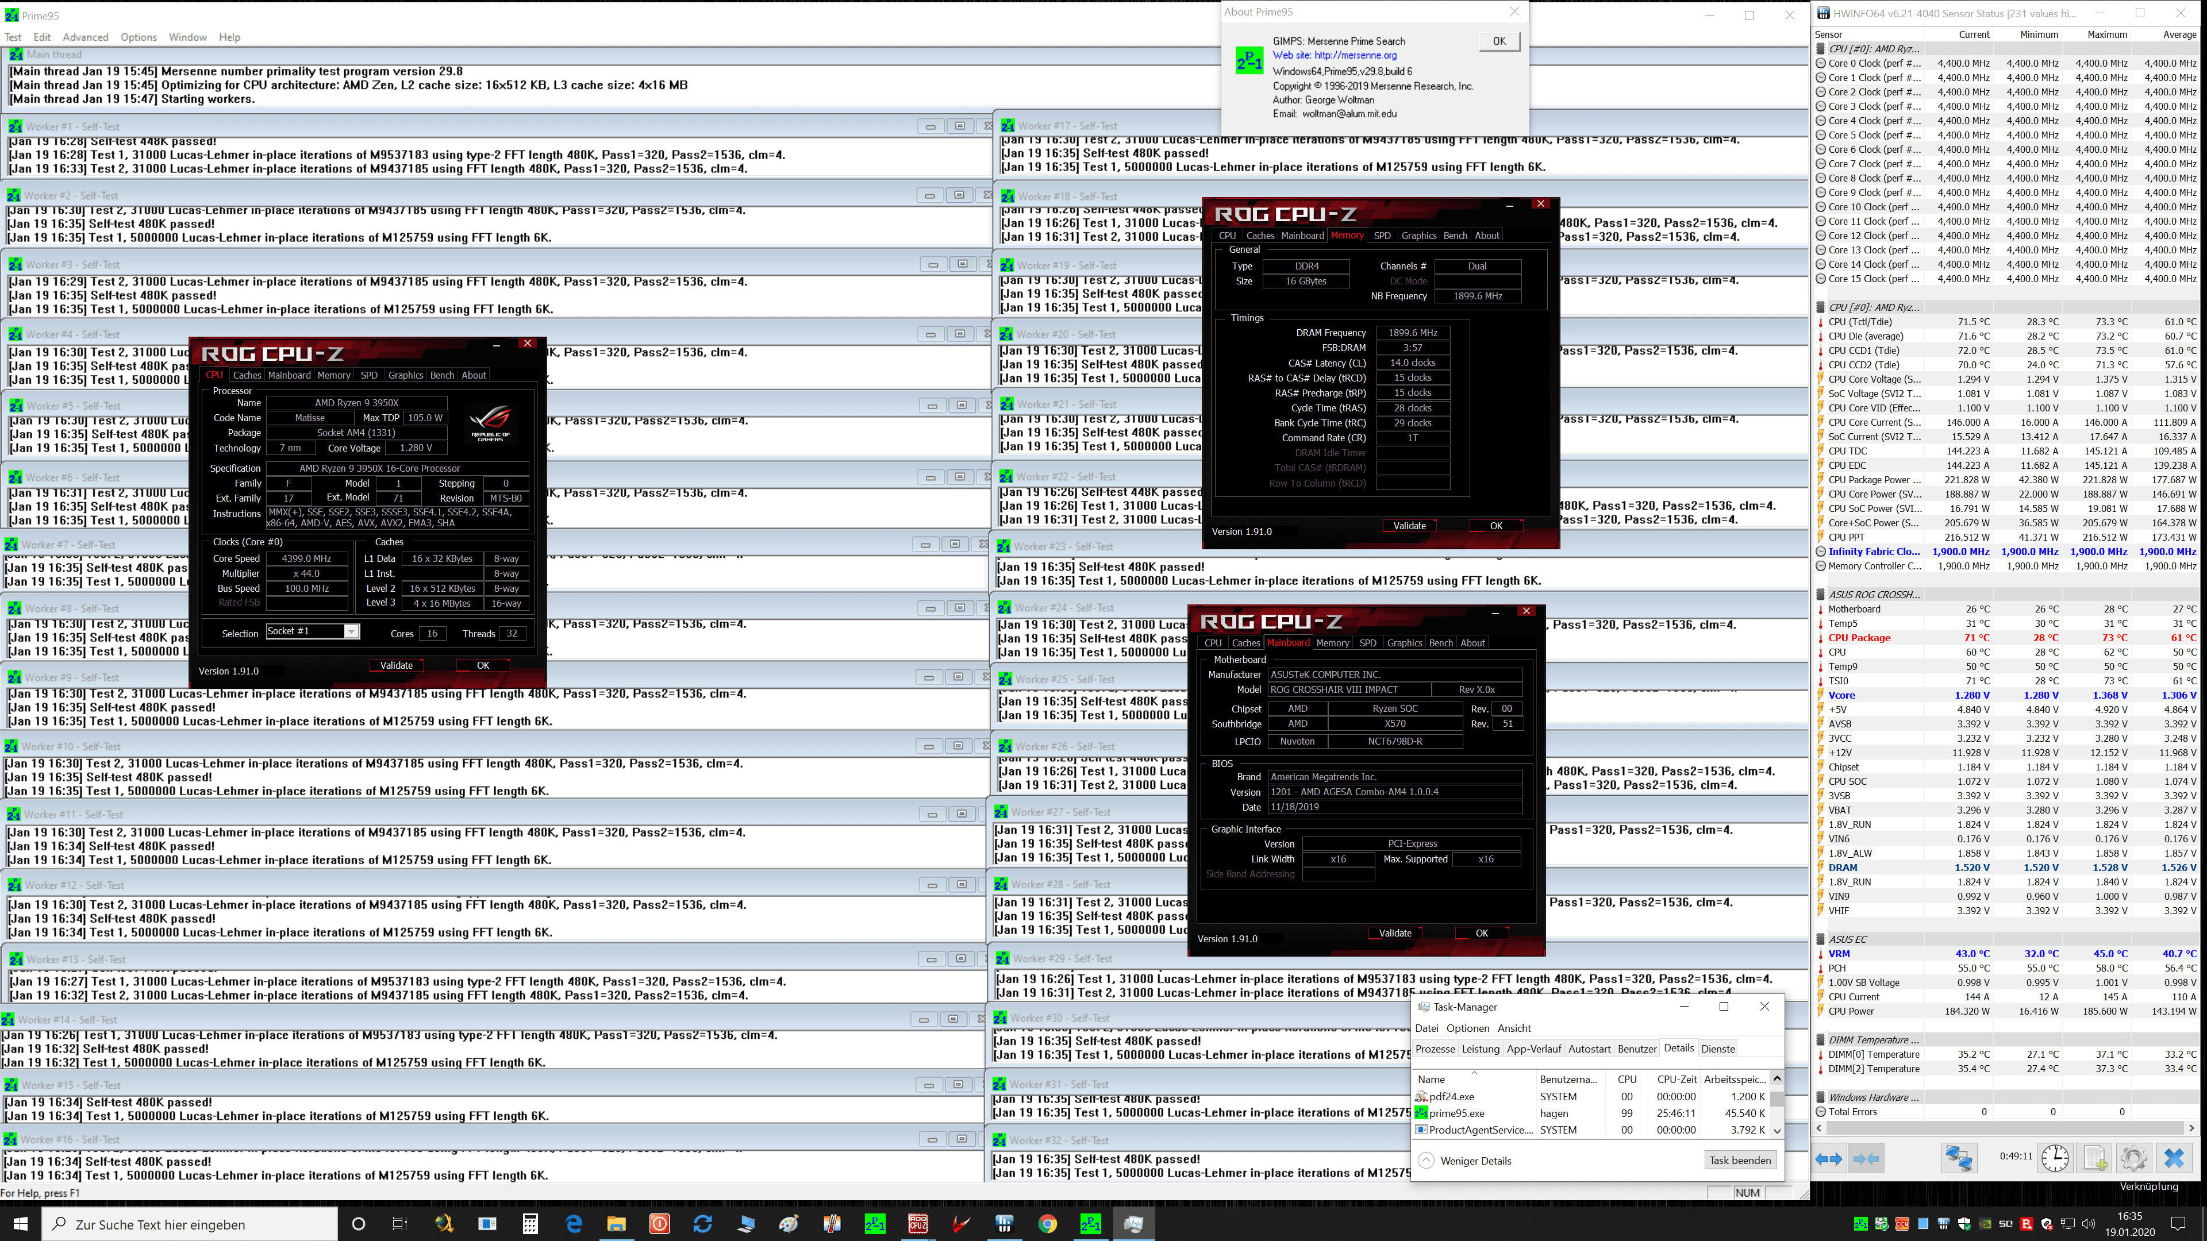The width and height of the screenshot is (2207, 1241).
Task: Click Task Manager scrollbar up arrow
Action: point(1777,1079)
